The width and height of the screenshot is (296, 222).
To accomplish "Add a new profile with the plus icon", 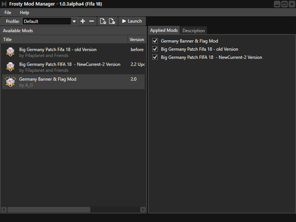I will tap(83, 21).
